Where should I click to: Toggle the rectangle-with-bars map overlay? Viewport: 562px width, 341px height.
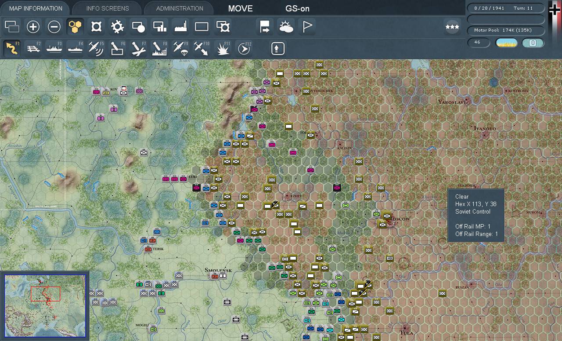click(x=159, y=27)
